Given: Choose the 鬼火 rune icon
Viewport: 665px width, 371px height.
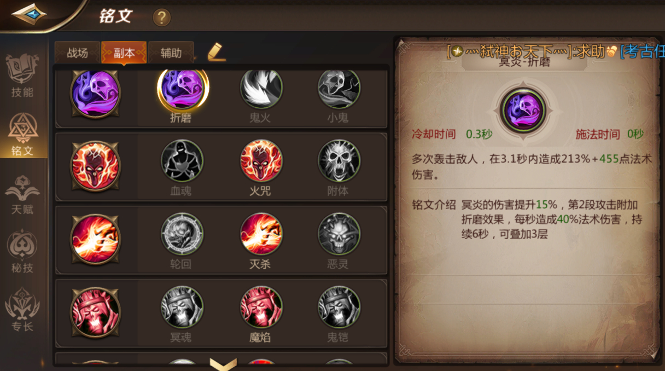Looking at the screenshot, I should pos(261,88).
